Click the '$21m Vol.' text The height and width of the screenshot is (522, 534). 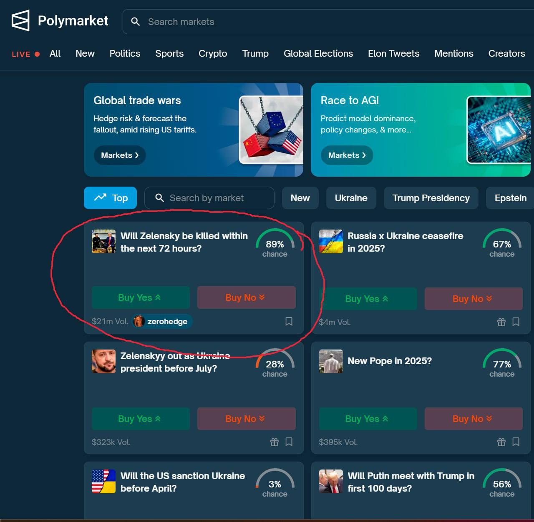[x=110, y=321]
